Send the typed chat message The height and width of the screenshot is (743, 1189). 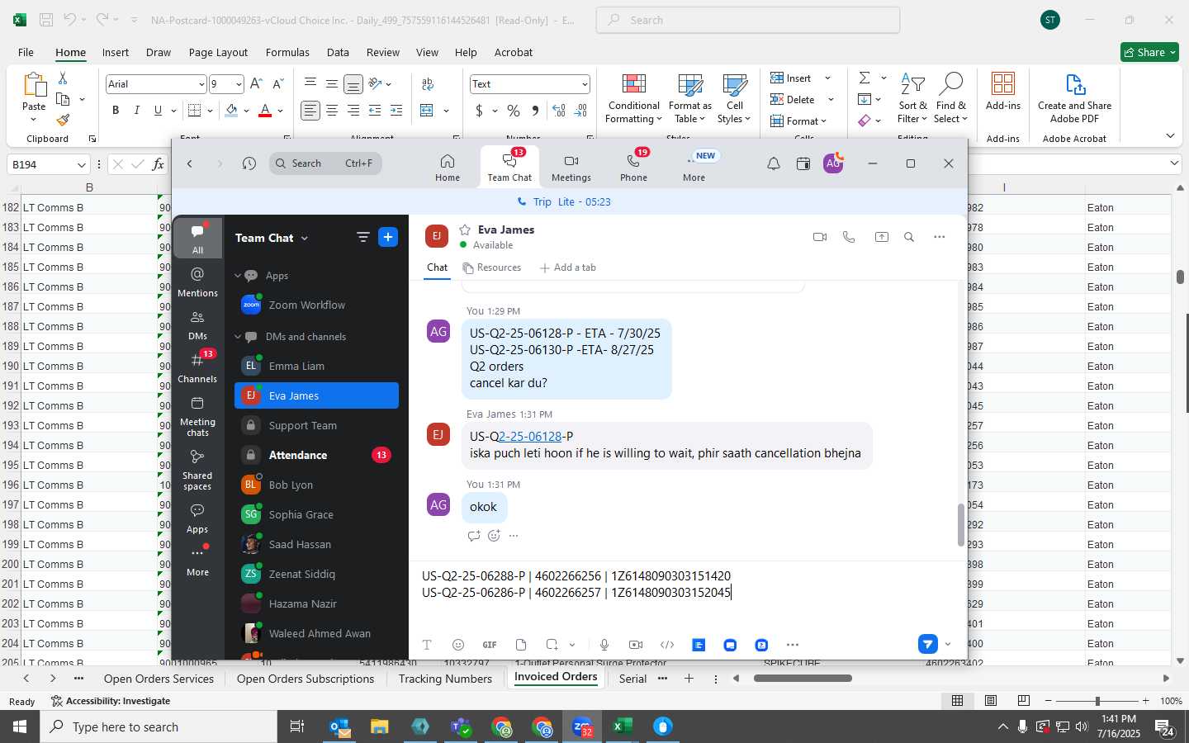928,644
